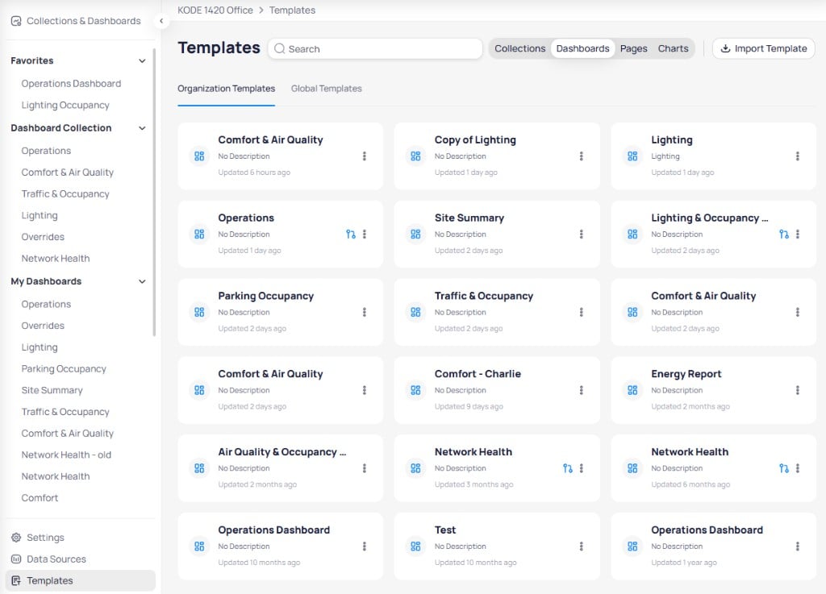The height and width of the screenshot is (594, 826).
Task: Click the Collections & Dashboards header icon
Action: pos(16,21)
